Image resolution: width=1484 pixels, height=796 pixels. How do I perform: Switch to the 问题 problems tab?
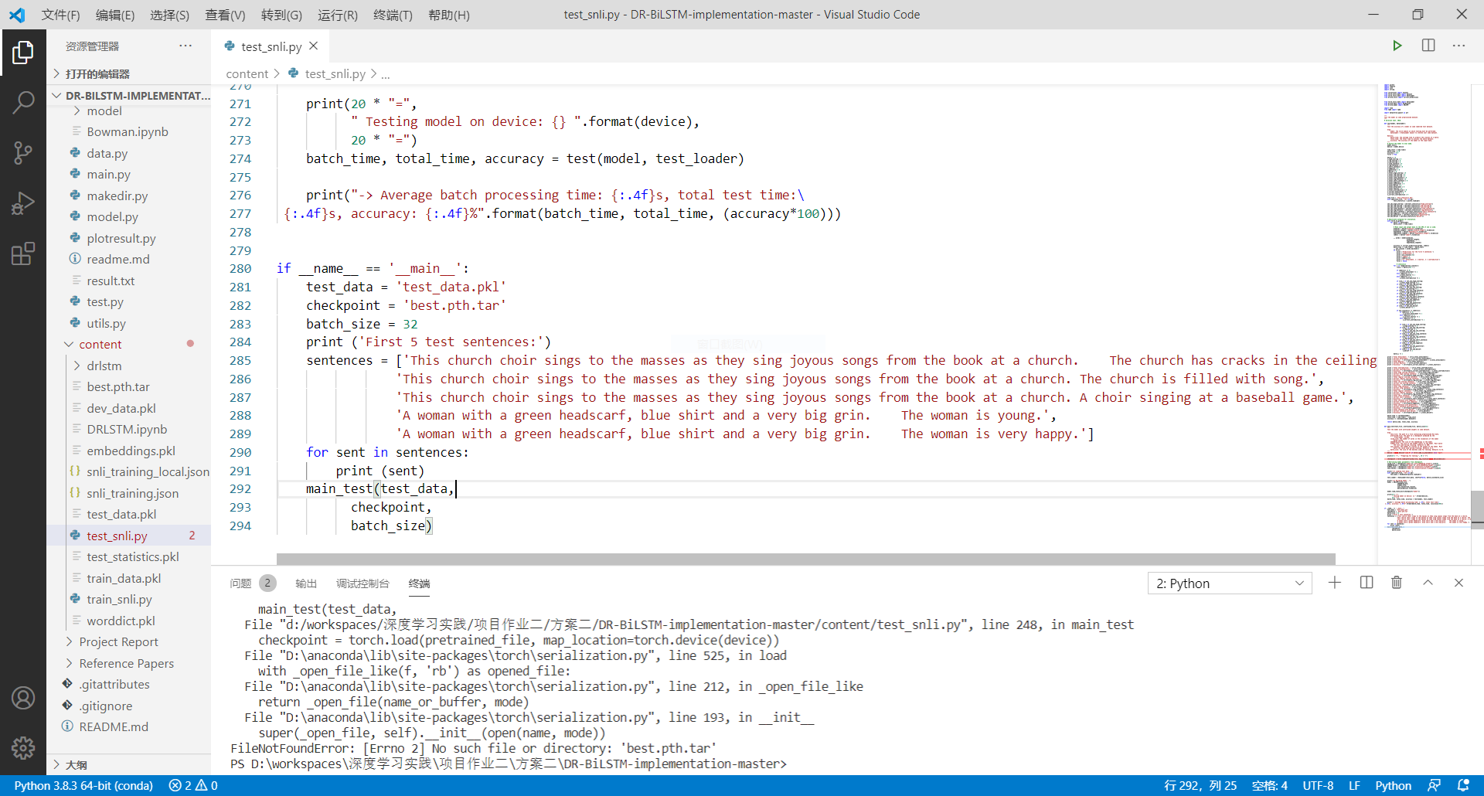(x=240, y=583)
